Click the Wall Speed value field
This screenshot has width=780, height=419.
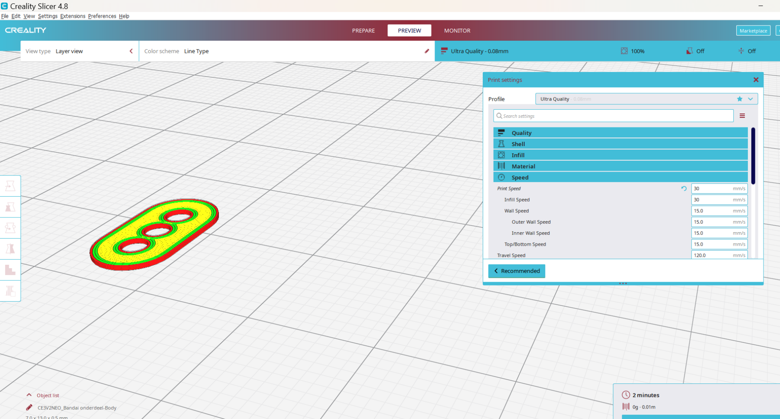(x=719, y=211)
